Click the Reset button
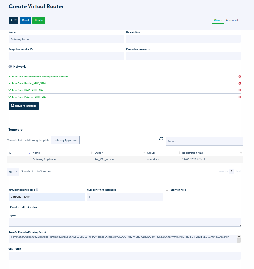 (x=25, y=20)
